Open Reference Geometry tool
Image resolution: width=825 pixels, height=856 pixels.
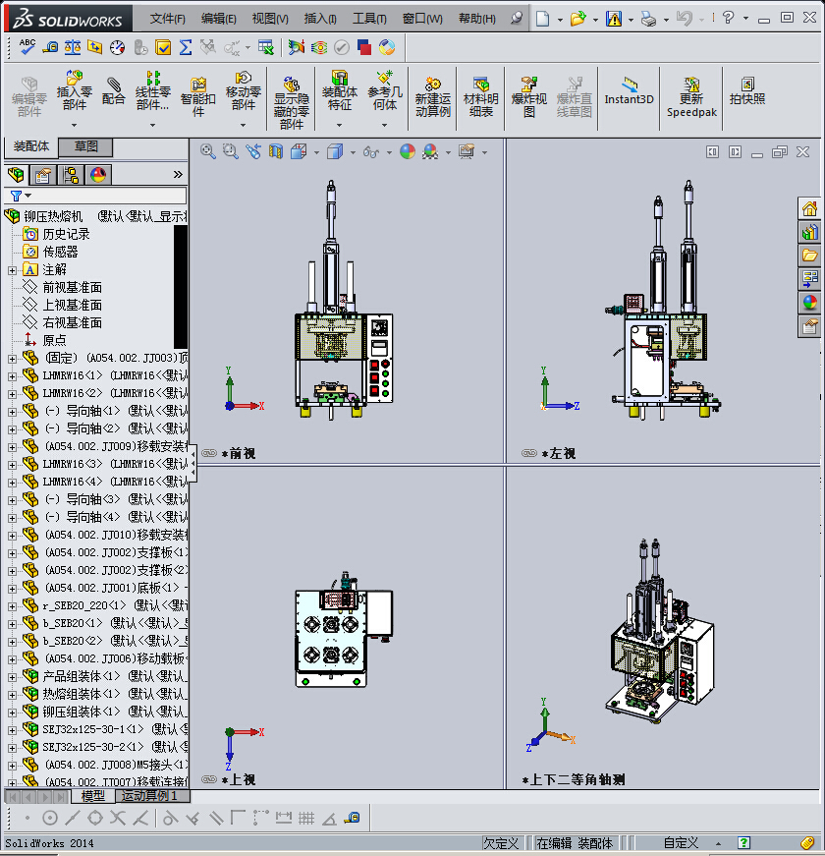pos(385,90)
